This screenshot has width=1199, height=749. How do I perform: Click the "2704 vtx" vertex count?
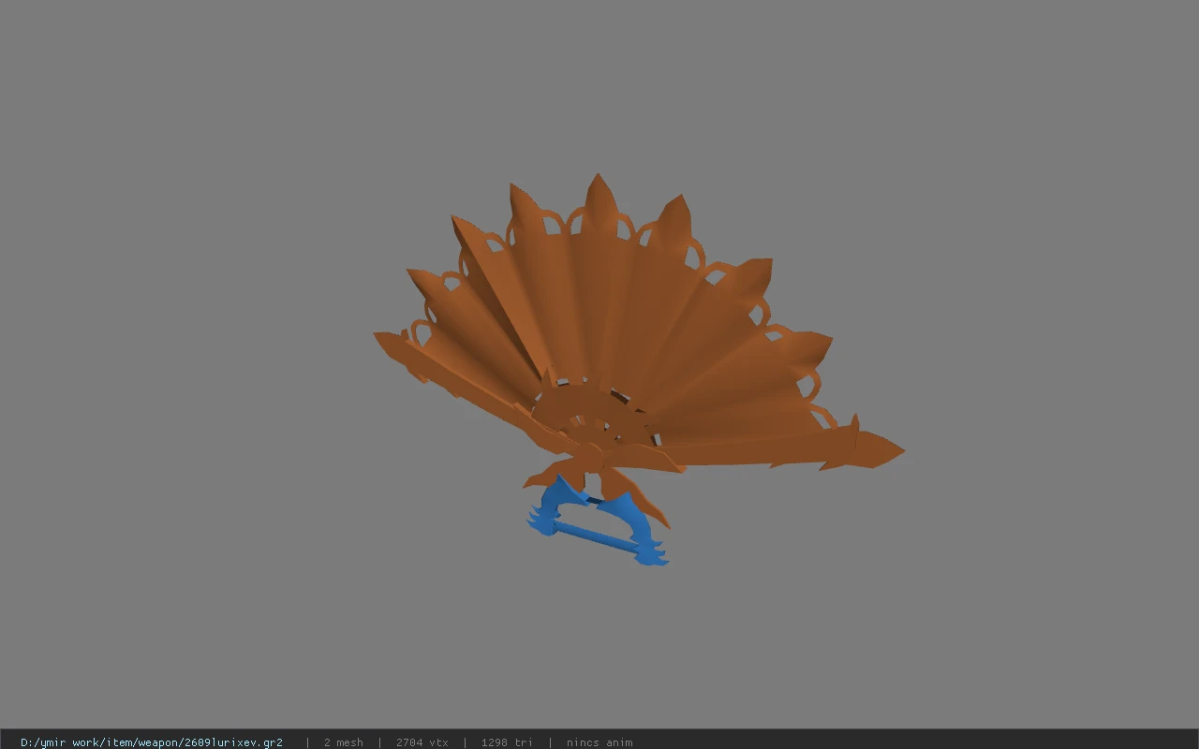click(422, 742)
